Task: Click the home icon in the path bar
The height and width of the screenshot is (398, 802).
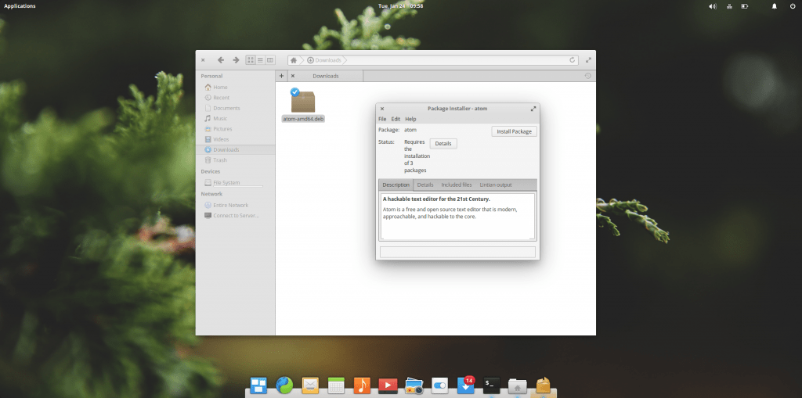Action: coord(294,59)
